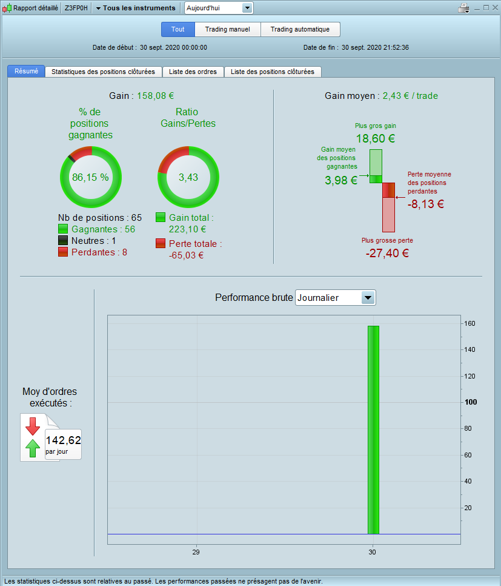Click the candlestick Rapport détaillé icon
501x586 pixels.
(x=7, y=8)
